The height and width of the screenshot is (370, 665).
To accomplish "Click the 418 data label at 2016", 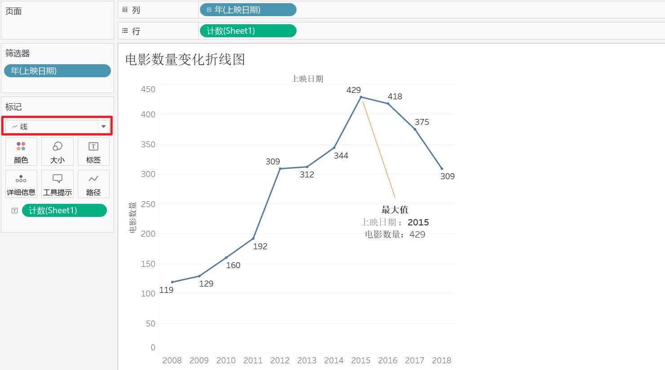I will tap(395, 97).
